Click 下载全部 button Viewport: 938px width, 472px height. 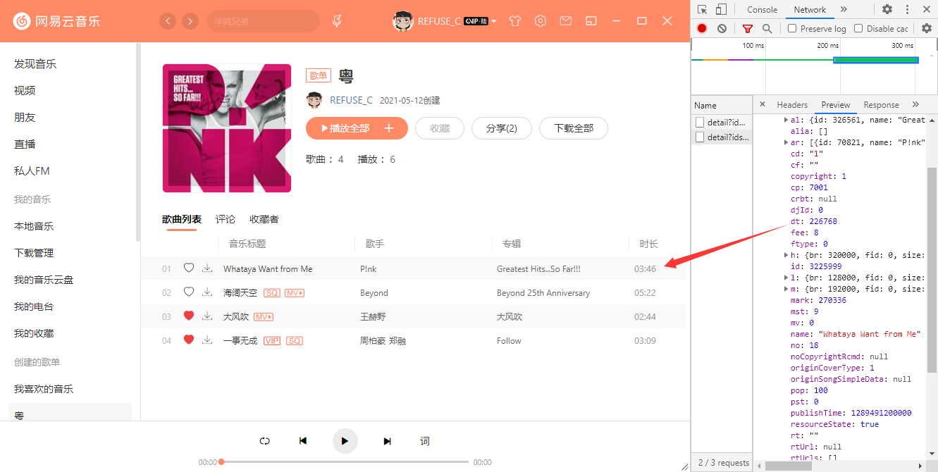pyautogui.click(x=574, y=128)
